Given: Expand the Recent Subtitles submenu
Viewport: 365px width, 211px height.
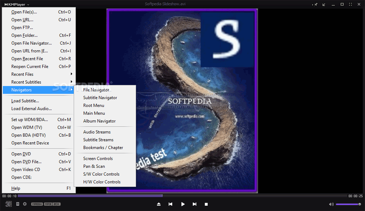Looking at the screenshot, I should click(39, 82).
